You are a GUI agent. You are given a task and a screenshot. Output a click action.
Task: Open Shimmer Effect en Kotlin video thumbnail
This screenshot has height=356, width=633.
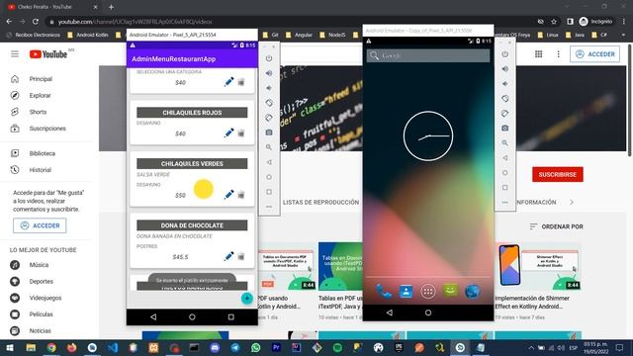[x=538, y=266]
